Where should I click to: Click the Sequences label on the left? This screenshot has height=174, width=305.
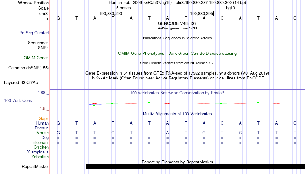tap(38, 43)
